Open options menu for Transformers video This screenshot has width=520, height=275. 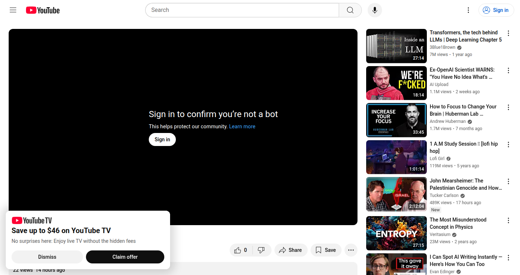click(x=508, y=33)
